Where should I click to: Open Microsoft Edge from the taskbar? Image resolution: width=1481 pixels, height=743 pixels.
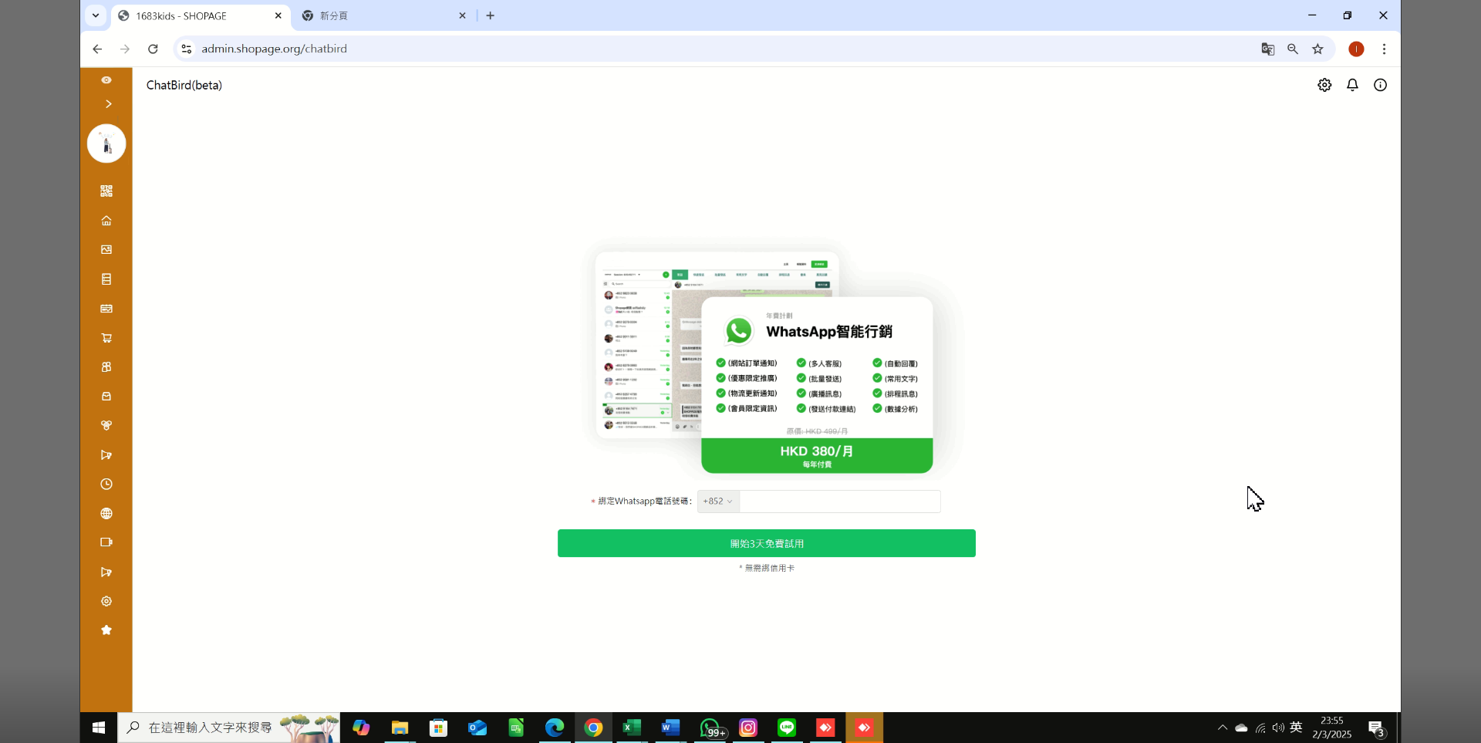click(x=555, y=728)
